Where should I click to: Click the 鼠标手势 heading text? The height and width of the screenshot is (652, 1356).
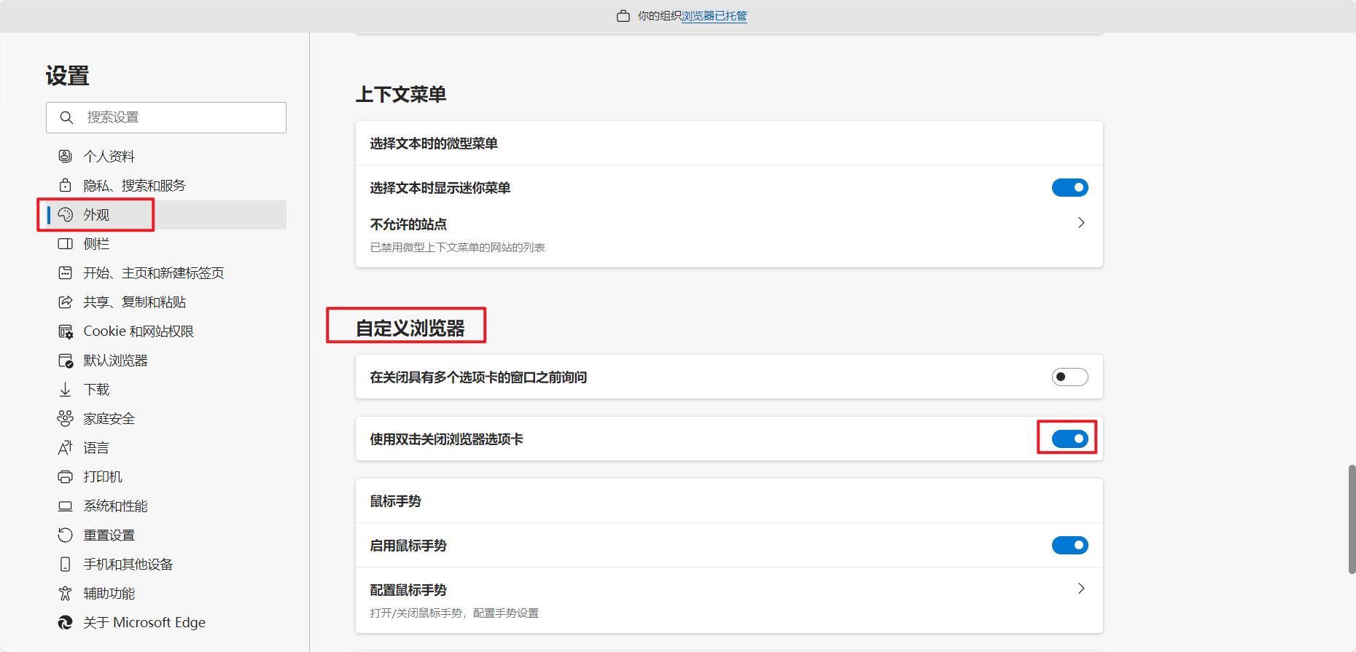tap(395, 501)
